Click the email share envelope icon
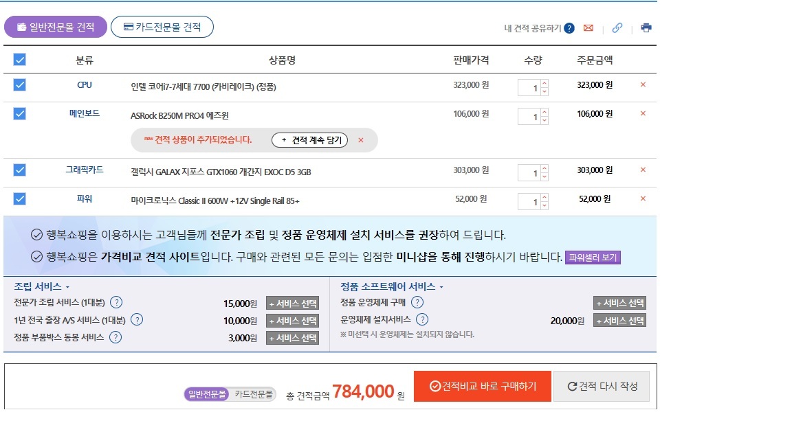 click(x=588, y=27)
